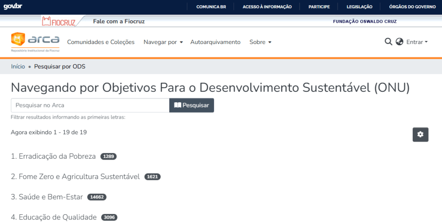Click the Arca repository logo
Viewport: 442px width, 223px height.
(x=35, y=42)
